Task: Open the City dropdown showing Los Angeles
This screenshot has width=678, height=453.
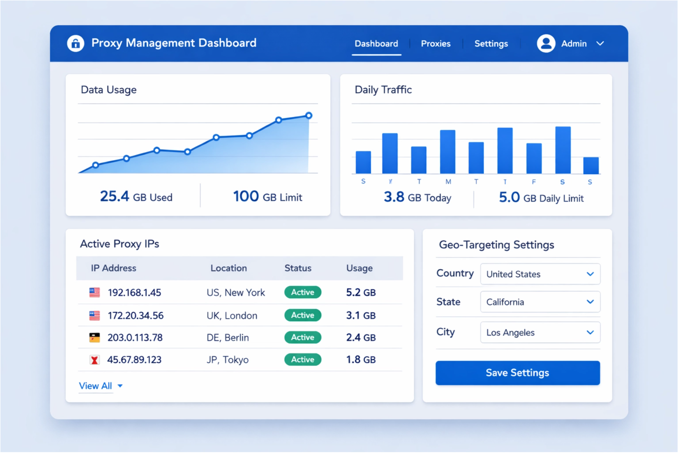Action: tap(540, 333)
